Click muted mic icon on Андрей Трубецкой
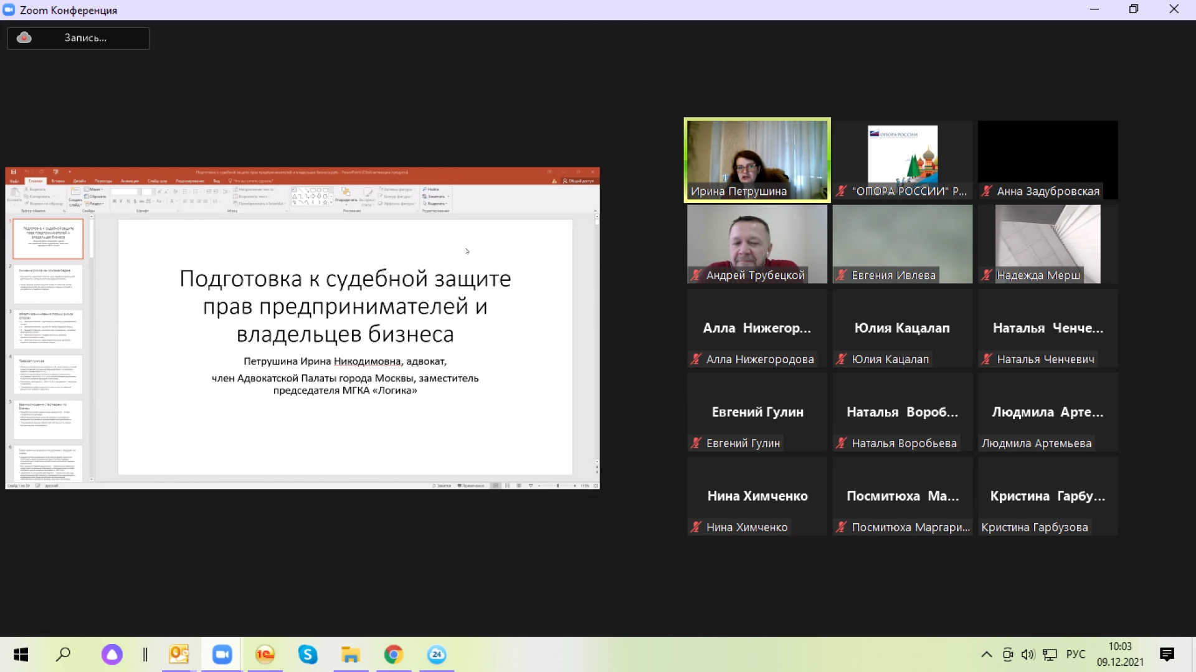Viewport: 1196px width, 672px height. point(696,275)
